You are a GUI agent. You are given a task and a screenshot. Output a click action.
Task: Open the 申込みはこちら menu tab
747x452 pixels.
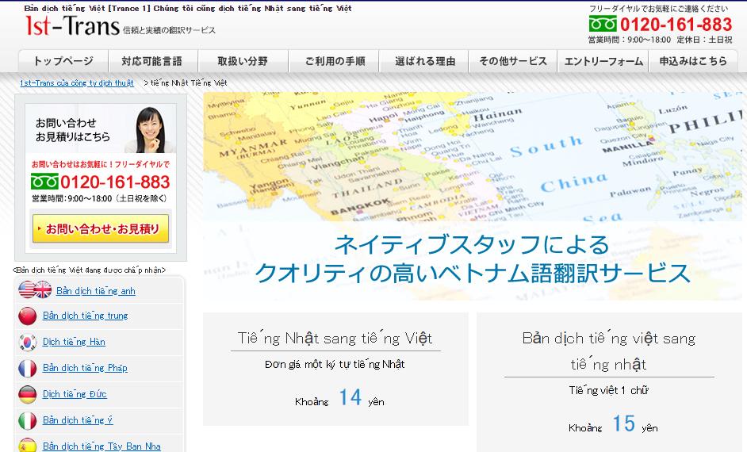693,61
